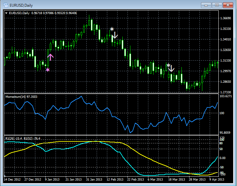Screen dimensions: 237x186
Task: Open the EURUSD,Daily chart triangle menu
Action: coord(6,13)
